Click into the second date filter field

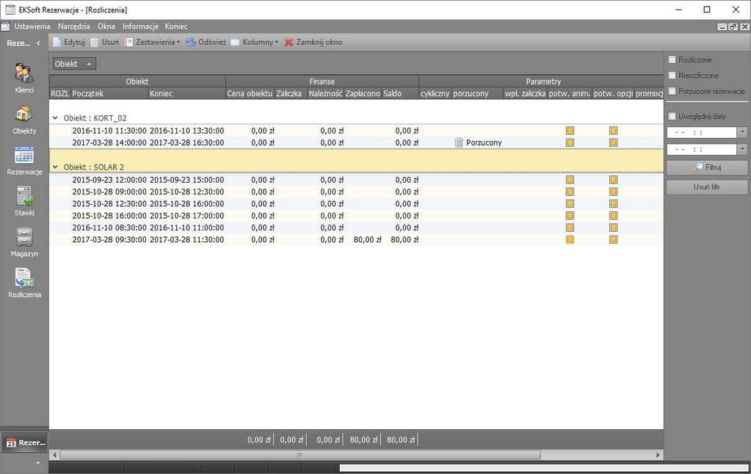pyautogui.click(x=702, y=150)
